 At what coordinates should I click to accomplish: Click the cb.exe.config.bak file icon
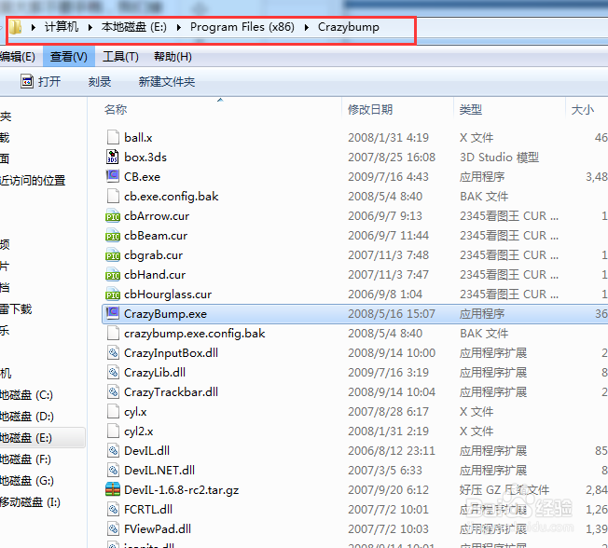[113, 196]
